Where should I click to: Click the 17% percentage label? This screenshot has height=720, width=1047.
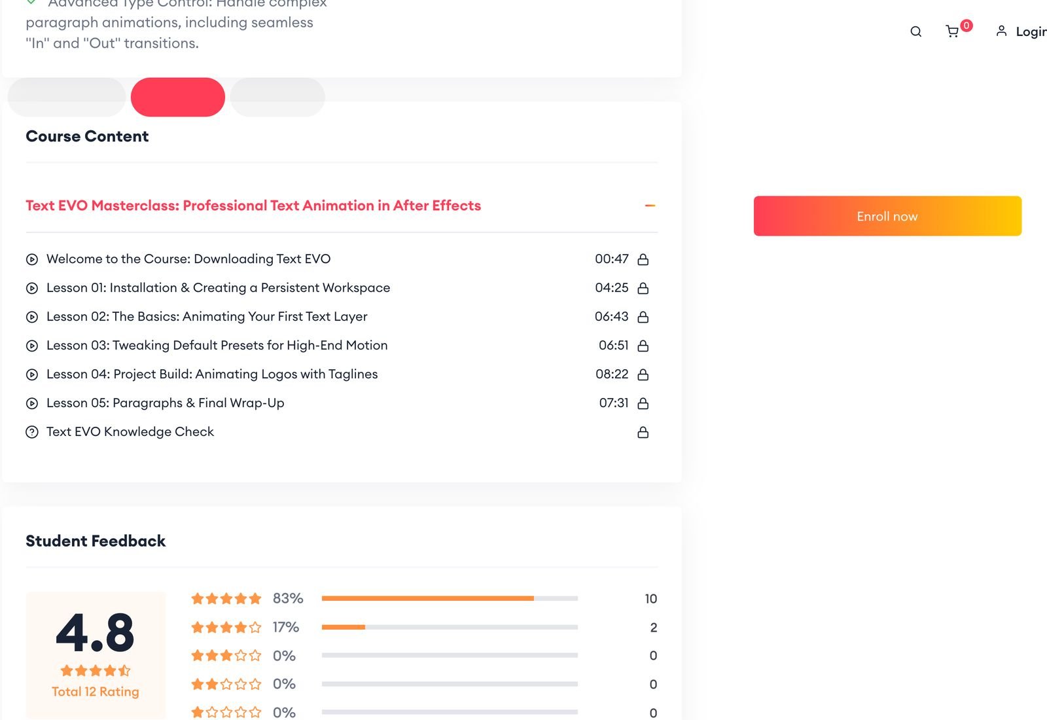click(286, 627)
